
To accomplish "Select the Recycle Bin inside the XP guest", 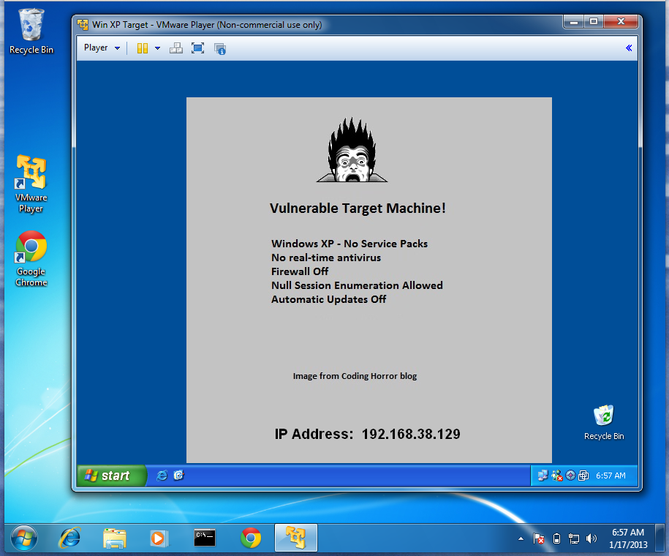I will click(x=604, y=422).
